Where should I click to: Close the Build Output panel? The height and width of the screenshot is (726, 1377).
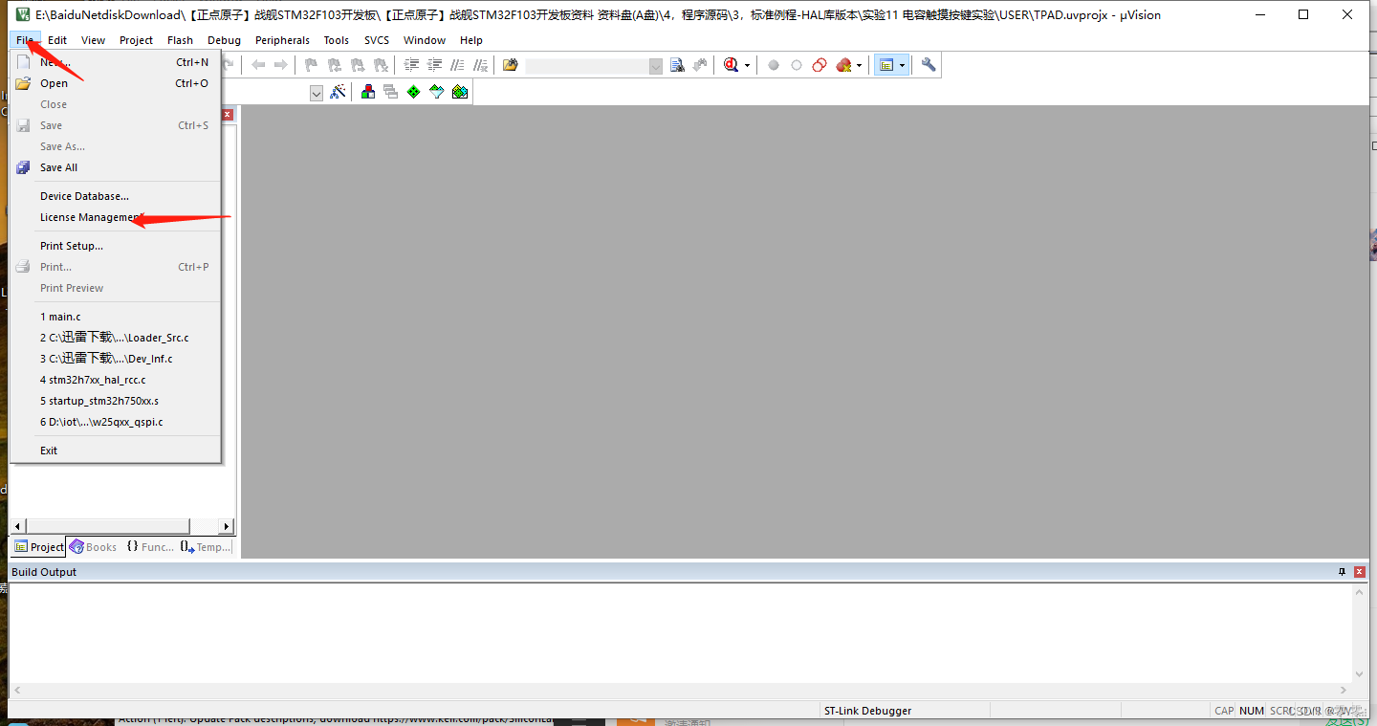point(1359,572)
